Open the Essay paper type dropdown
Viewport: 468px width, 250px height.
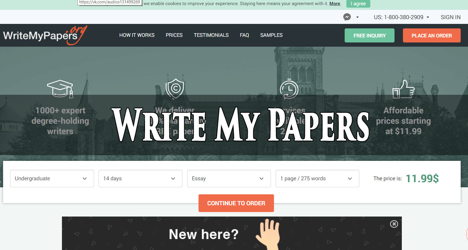click(229, 179)
